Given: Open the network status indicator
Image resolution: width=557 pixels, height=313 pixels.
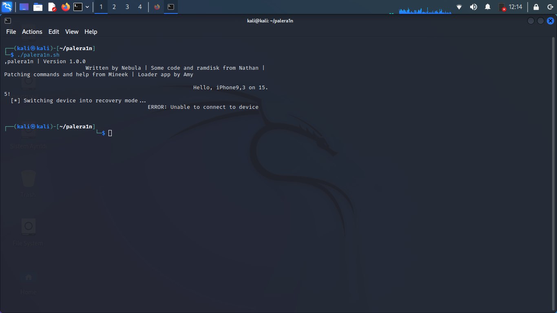Looking at the screenshot, I should (460, 7).
